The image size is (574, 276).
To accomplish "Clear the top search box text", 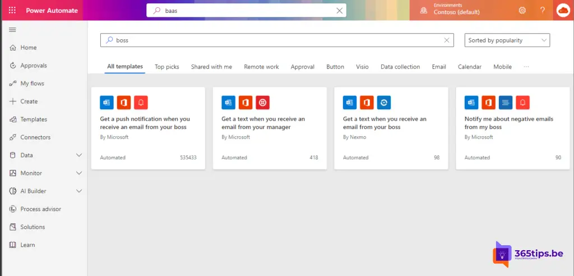I will point(339,11).
